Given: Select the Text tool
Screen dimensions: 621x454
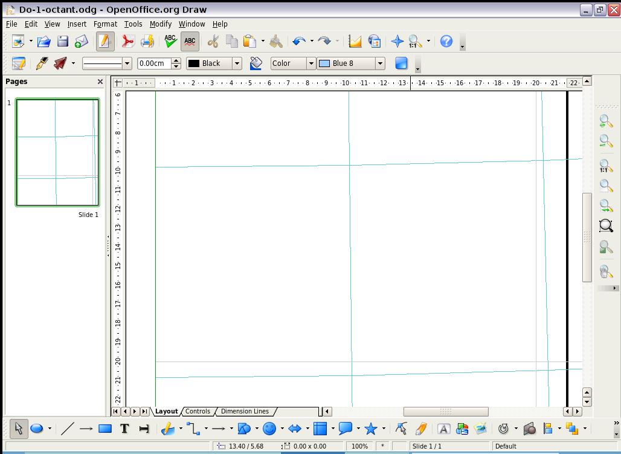Looking at the screenshot, I should (x=125, y=429).
